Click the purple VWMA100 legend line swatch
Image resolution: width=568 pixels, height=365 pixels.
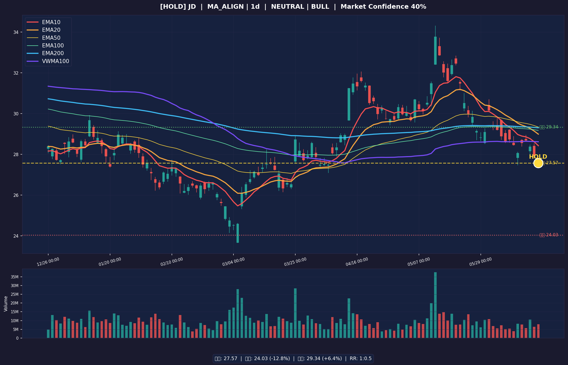pyautogui.click(x=33, y=61)
